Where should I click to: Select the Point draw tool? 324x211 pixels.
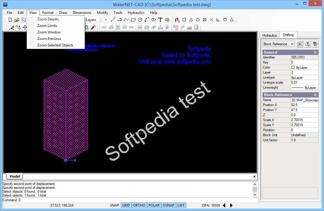pyautogui.click(x=106, y=20)
